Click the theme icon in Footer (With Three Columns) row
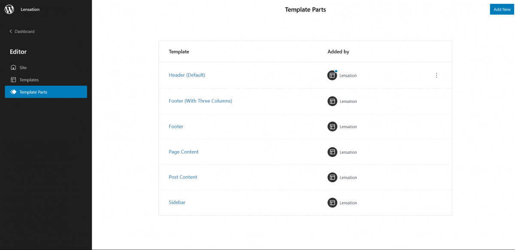The width and height of the screenshot is (515, 250). click(x=332, y=101)
